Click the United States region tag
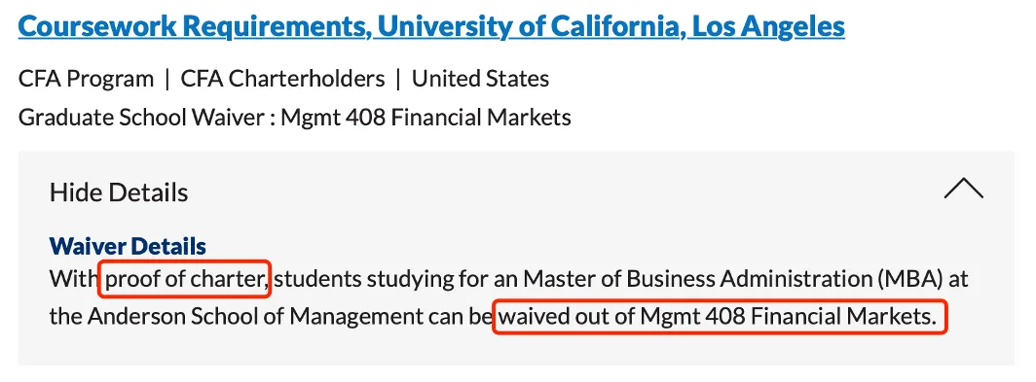 (x=480, y=79)
